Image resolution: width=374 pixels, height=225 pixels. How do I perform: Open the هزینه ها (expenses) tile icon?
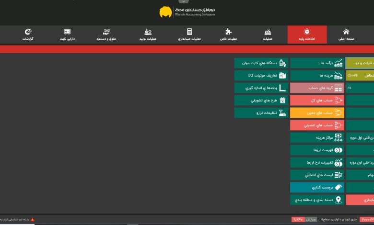pyautogui.click(x=338, y=76)
